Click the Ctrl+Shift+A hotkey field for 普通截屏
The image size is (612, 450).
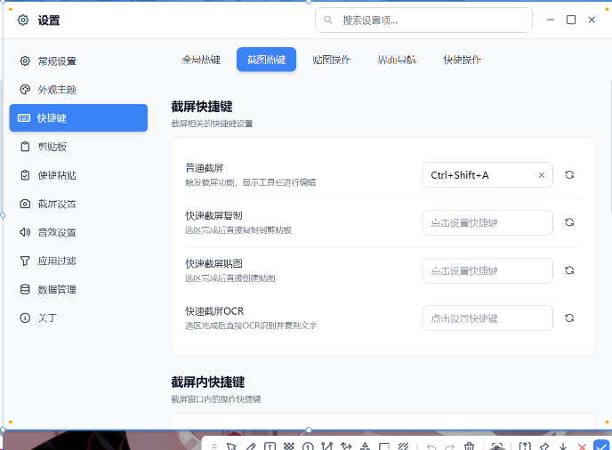click(487, 175)
